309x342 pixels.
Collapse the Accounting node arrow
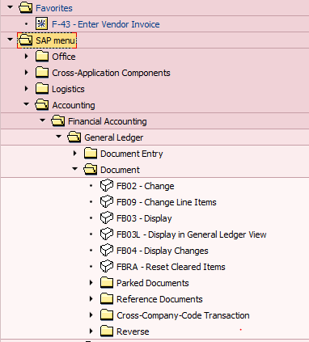(27, 104)
